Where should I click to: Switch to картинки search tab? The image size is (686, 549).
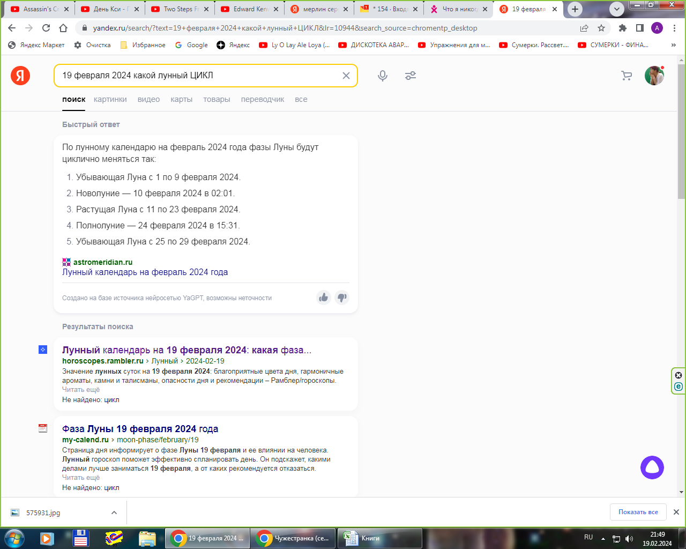(x=110, y=99)
